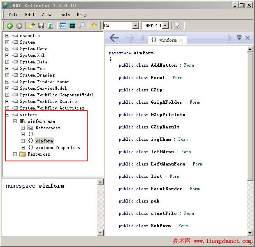
Task: Open the GZip class link
Action: coord(156,90)
